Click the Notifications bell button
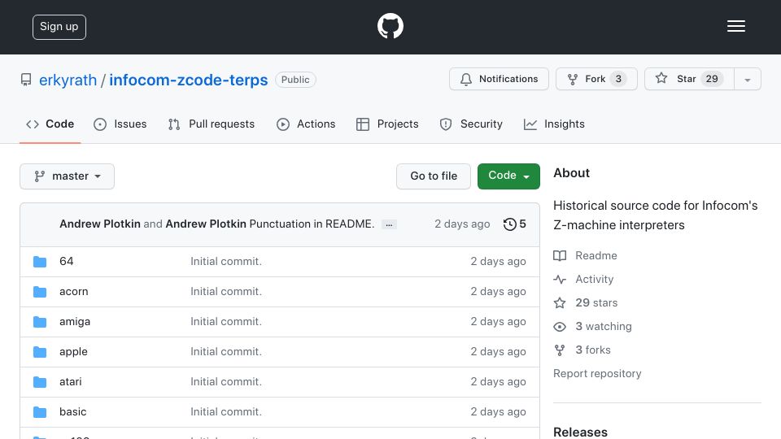The height and width of the screenshot is (439, 781). (499, 79)
